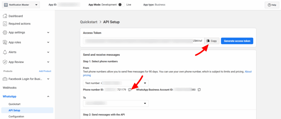Click the 'Step 2: Send messages with the API' heading
Viewport: 281px width, 119px height.
(104, 115)
